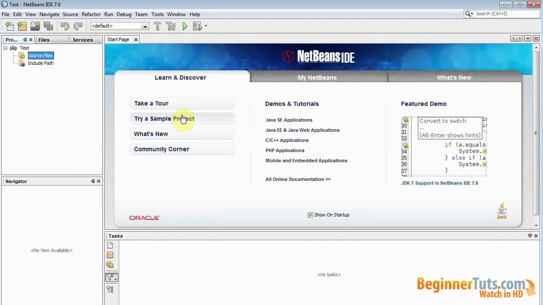Click the New Project toolbar icon
543x305 pixels.
22,26
